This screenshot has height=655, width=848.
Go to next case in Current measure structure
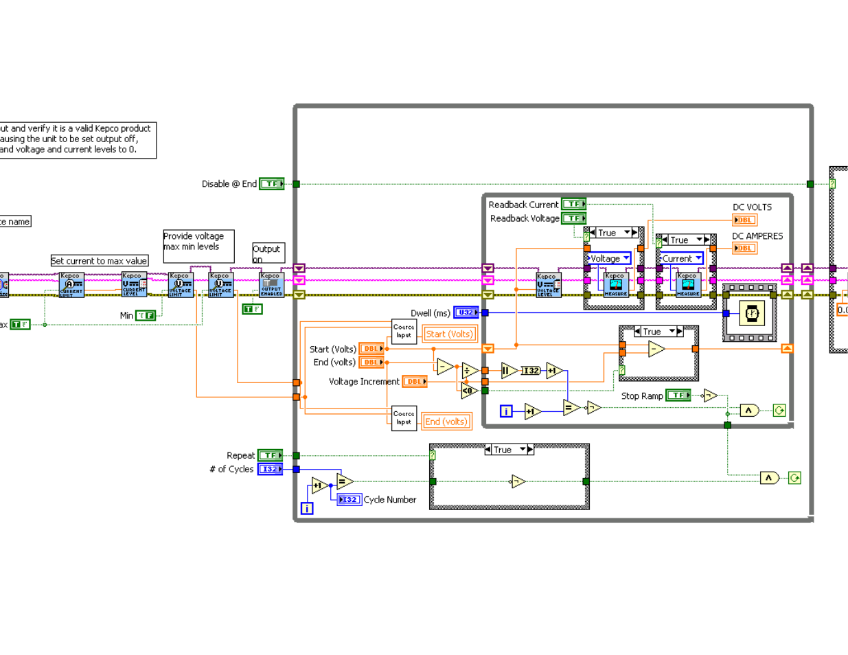[x=707, y=240]
